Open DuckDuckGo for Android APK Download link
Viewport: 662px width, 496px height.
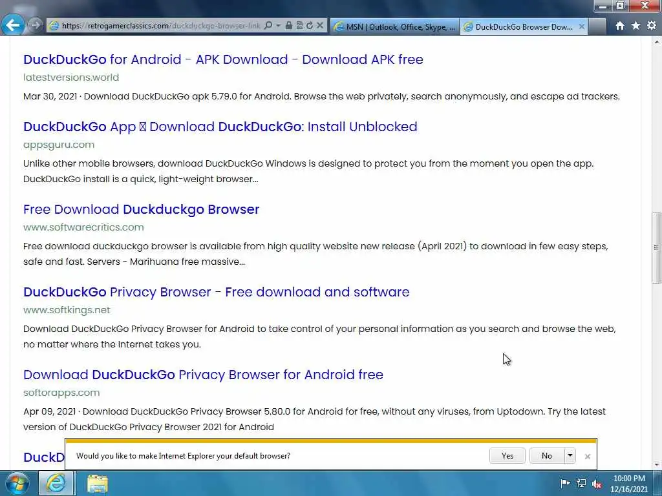pos(223,59)
